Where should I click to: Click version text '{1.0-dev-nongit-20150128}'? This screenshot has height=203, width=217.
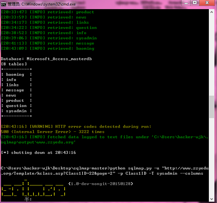point(101,184)
